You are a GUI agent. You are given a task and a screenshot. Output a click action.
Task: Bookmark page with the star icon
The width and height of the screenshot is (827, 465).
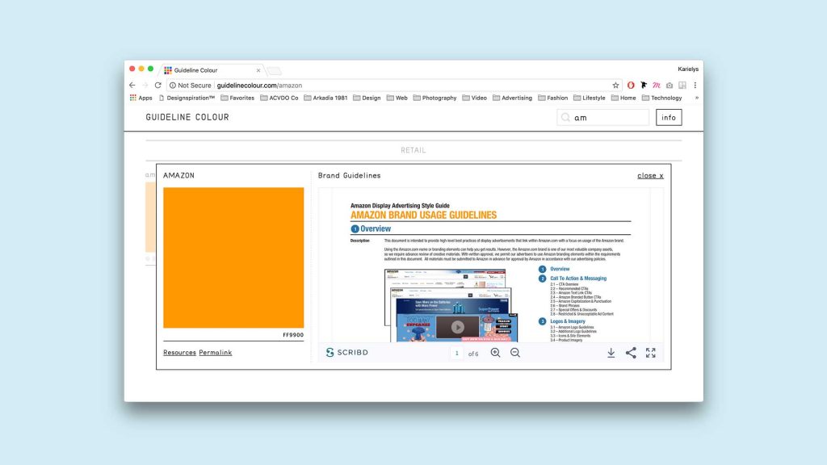point(615,86)
